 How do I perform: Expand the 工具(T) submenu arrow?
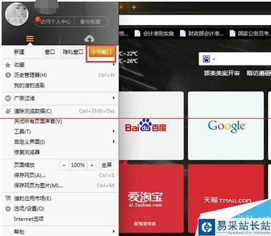114,131
